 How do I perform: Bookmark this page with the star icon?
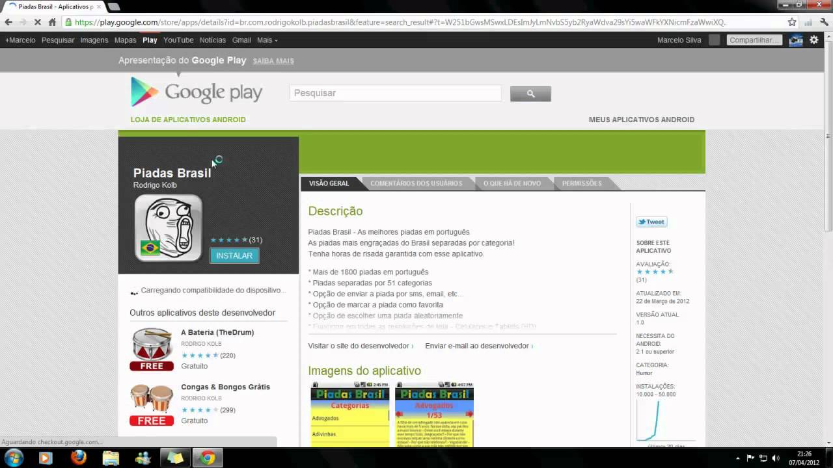(792, 22)
